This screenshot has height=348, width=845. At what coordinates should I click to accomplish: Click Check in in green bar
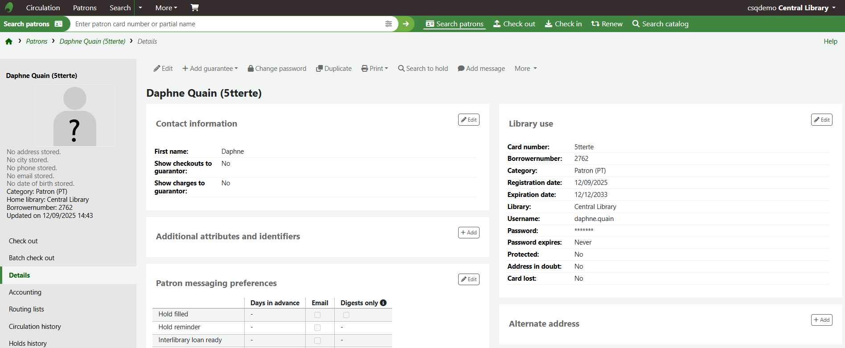point(563,24)
